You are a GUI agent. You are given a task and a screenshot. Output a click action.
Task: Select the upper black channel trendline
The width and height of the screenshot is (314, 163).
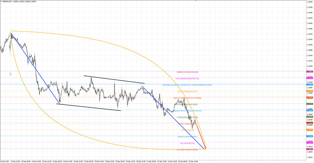pos(114,79)
